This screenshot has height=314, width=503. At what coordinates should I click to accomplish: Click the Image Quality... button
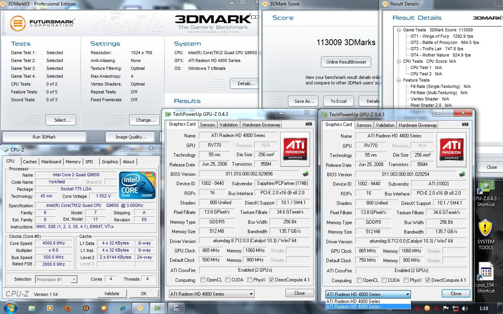click(x=131, y=137)
